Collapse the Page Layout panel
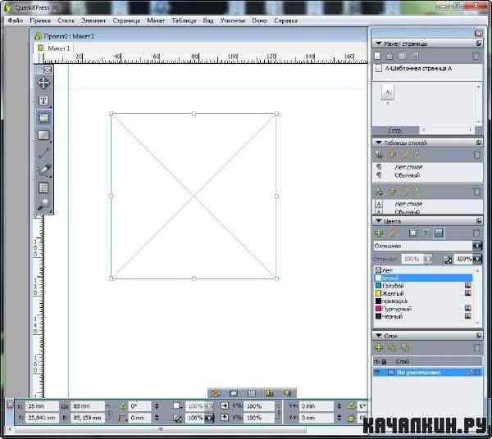 pyautogui.click(x=379, y=43)
